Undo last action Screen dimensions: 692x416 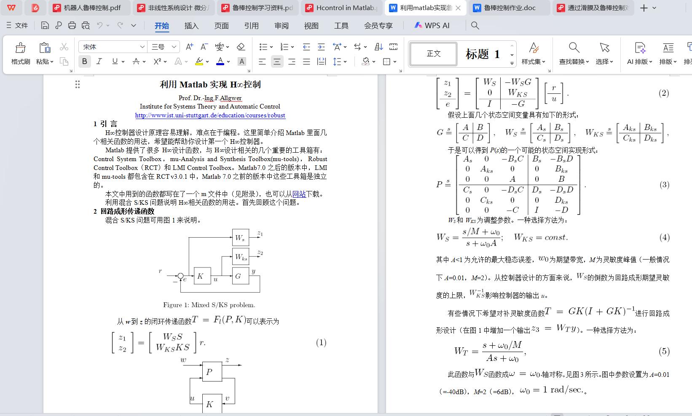[99, 25]
